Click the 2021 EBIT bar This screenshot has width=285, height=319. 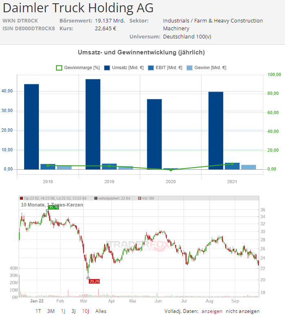(232, 166)
